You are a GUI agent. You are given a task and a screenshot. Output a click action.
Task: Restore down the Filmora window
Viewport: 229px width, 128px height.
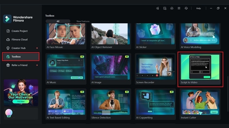click(218, 8)
